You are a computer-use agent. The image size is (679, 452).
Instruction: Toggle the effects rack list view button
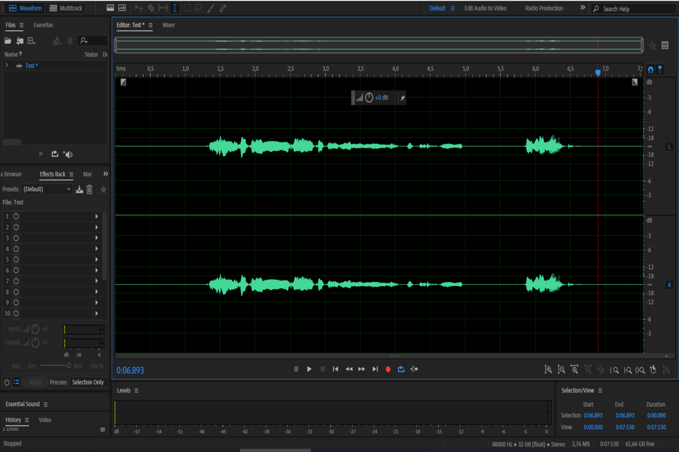(16, 383)
